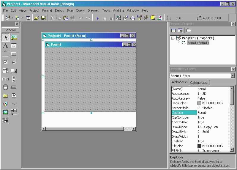Open the Debug menu
This screenshot has height=170, width=237.
coord(60,10)
